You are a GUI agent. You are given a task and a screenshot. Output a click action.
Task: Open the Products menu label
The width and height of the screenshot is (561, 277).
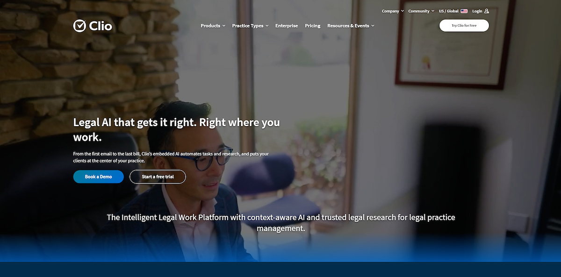point(210,26)
